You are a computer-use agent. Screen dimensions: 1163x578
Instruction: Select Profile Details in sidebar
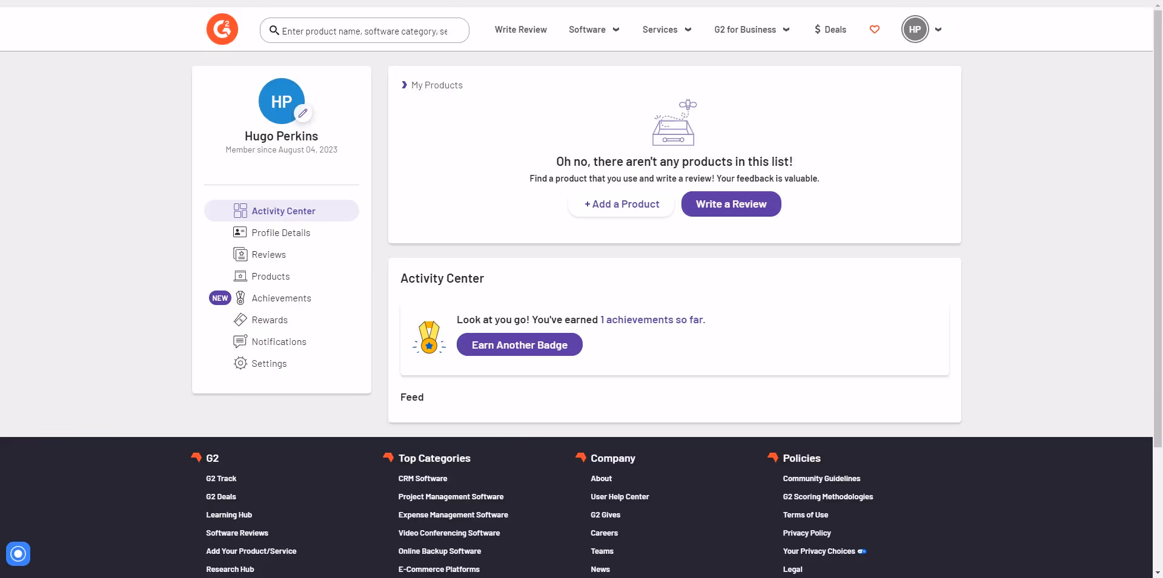point(282,232)
